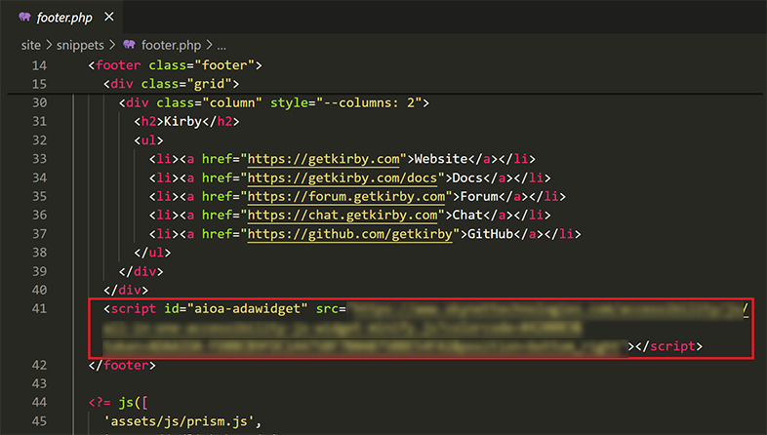Click the 'assets/js/prism.js' string
Screen dimensions: 767x435
[x=179, y=421]
